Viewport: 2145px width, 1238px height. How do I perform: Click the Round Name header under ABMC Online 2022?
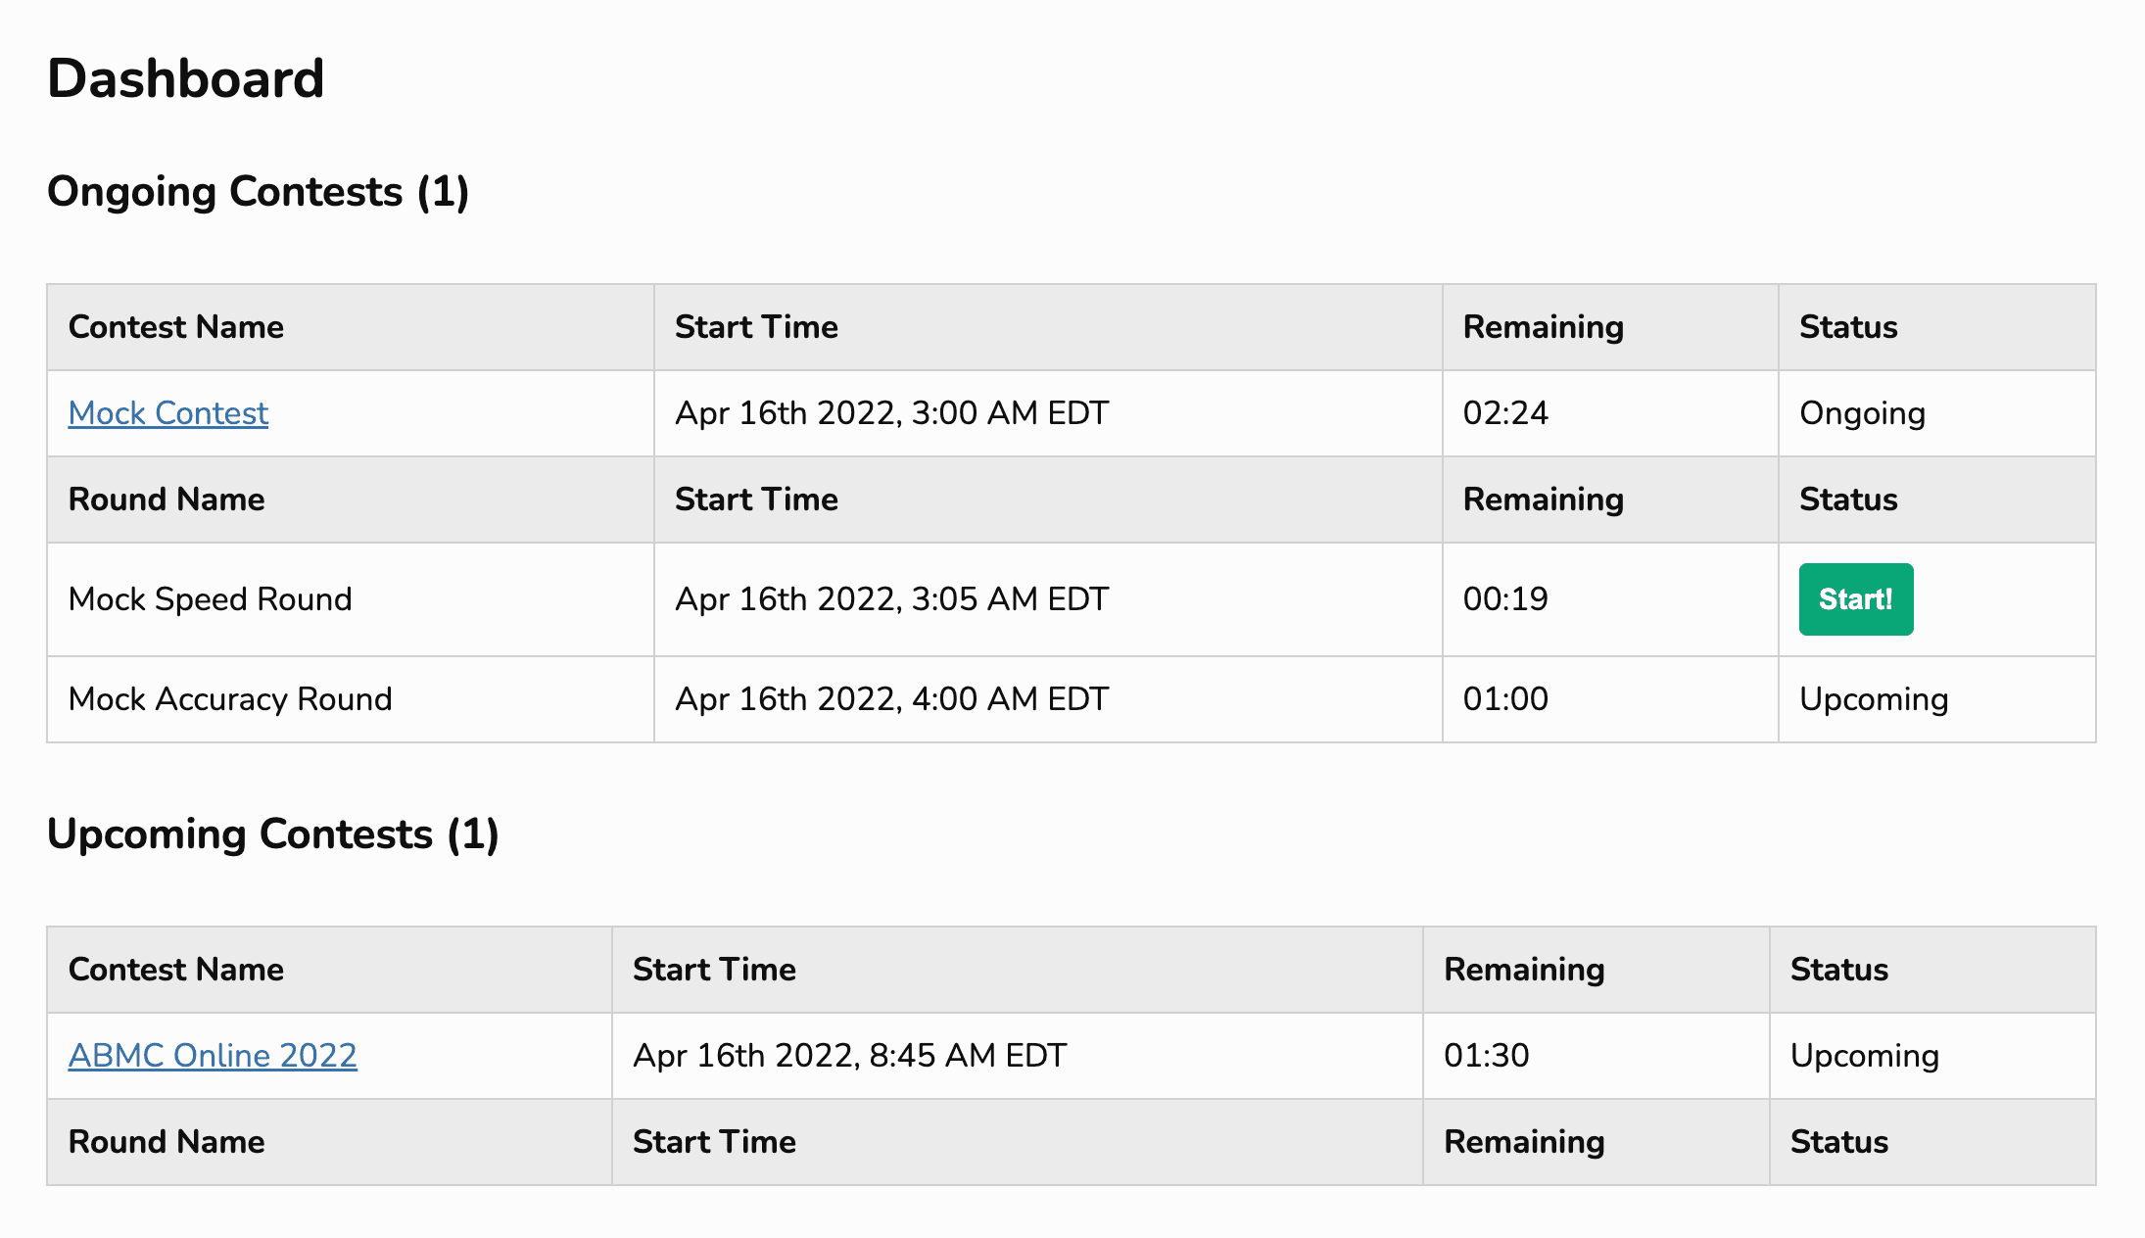(167, 1142)
